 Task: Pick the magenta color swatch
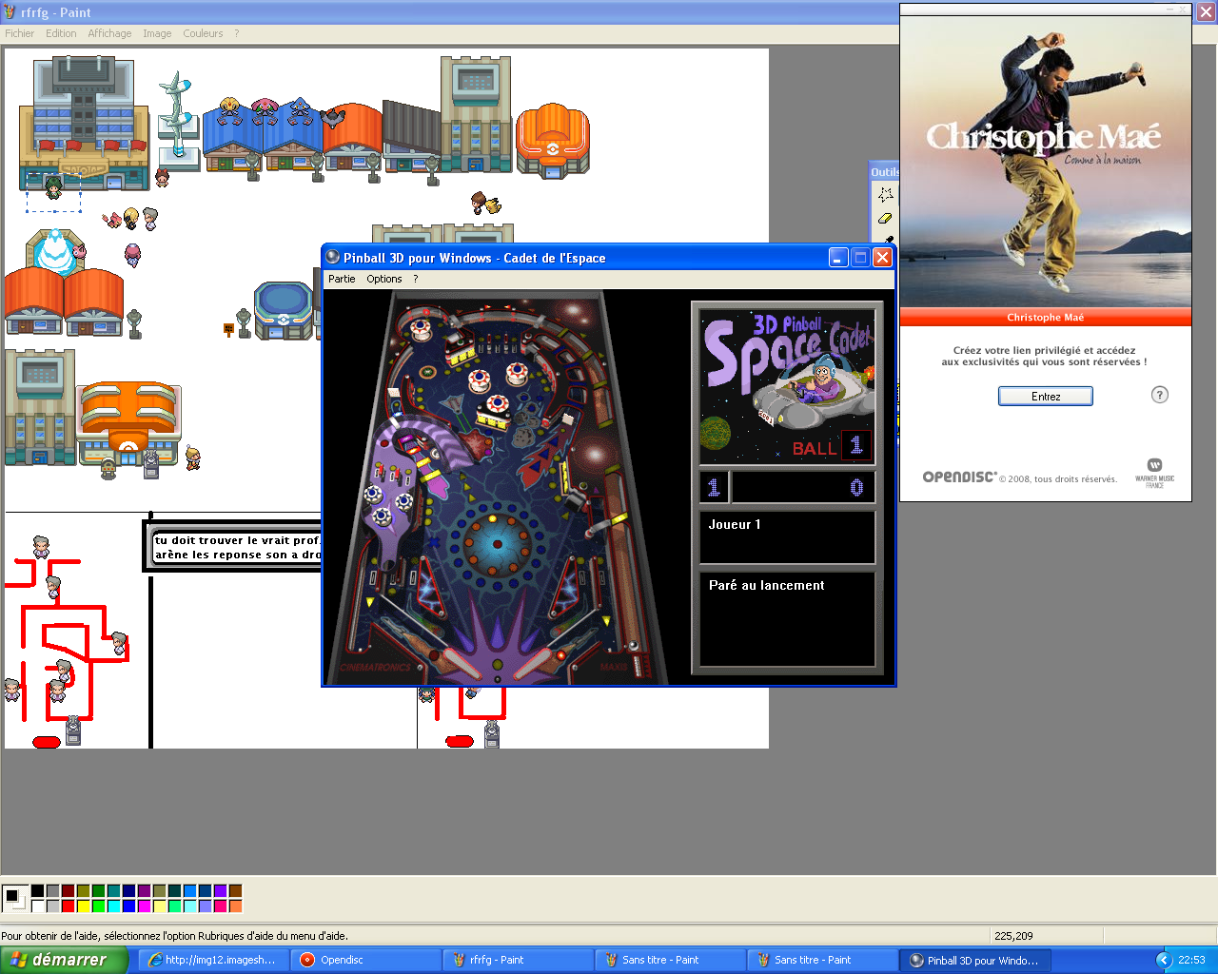(x=144, y=906)
